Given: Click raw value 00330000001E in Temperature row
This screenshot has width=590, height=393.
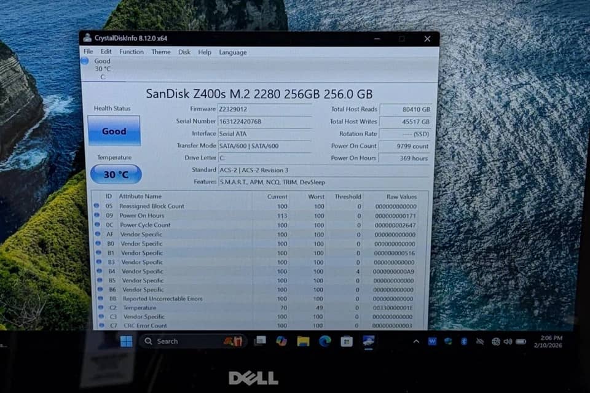Looking at the screenshot, I should click(x=393, y=308).
